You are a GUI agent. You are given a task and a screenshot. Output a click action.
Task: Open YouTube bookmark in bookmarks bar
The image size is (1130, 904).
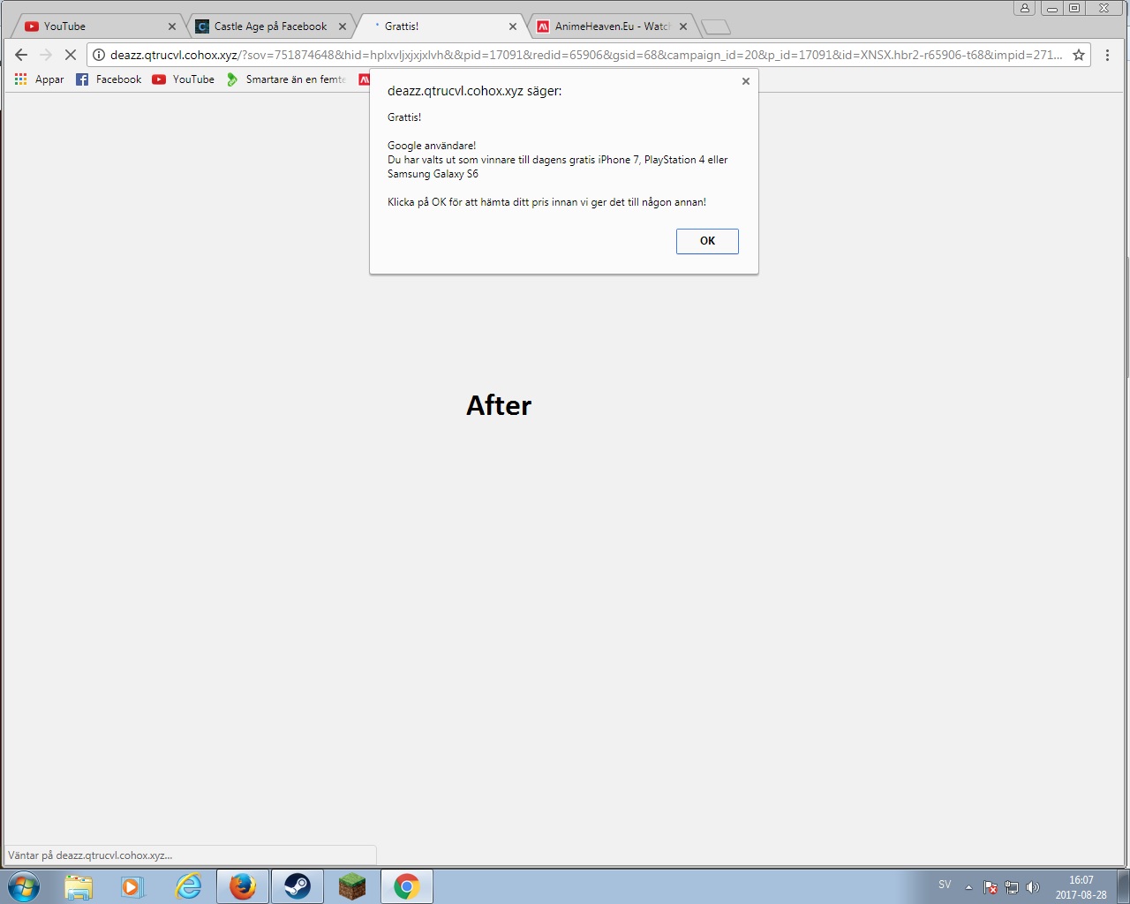point(184,79)
